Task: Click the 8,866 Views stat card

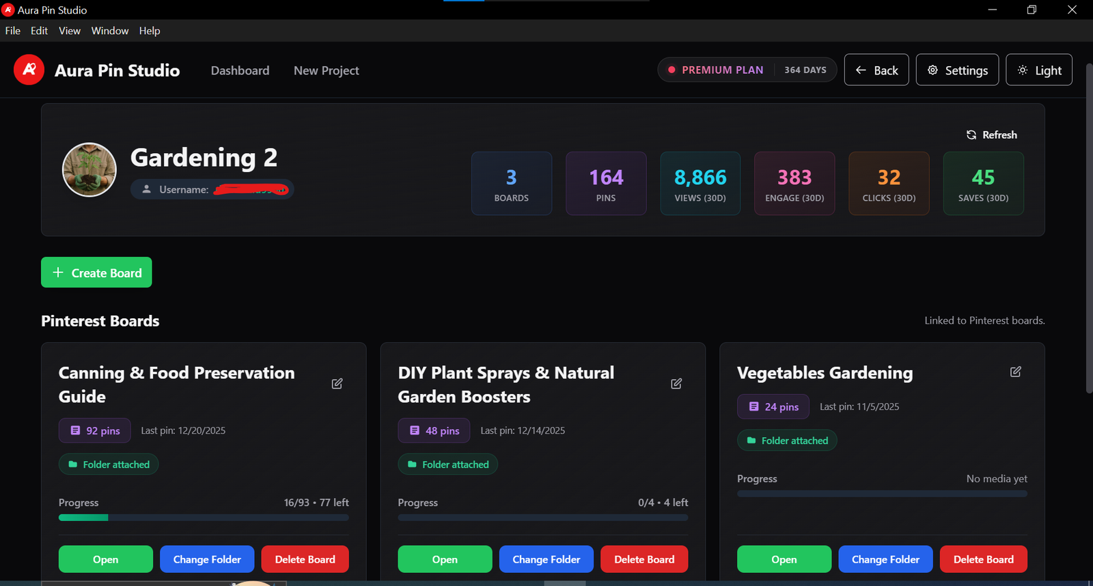Action: (x=700, y=184)
